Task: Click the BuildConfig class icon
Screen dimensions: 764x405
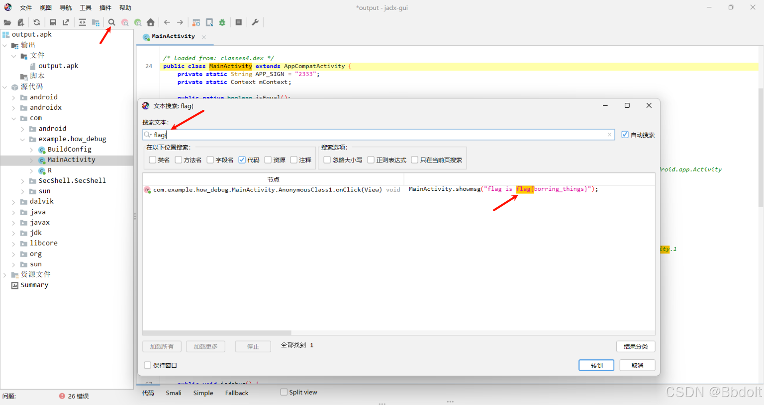Action: [42, 150]
